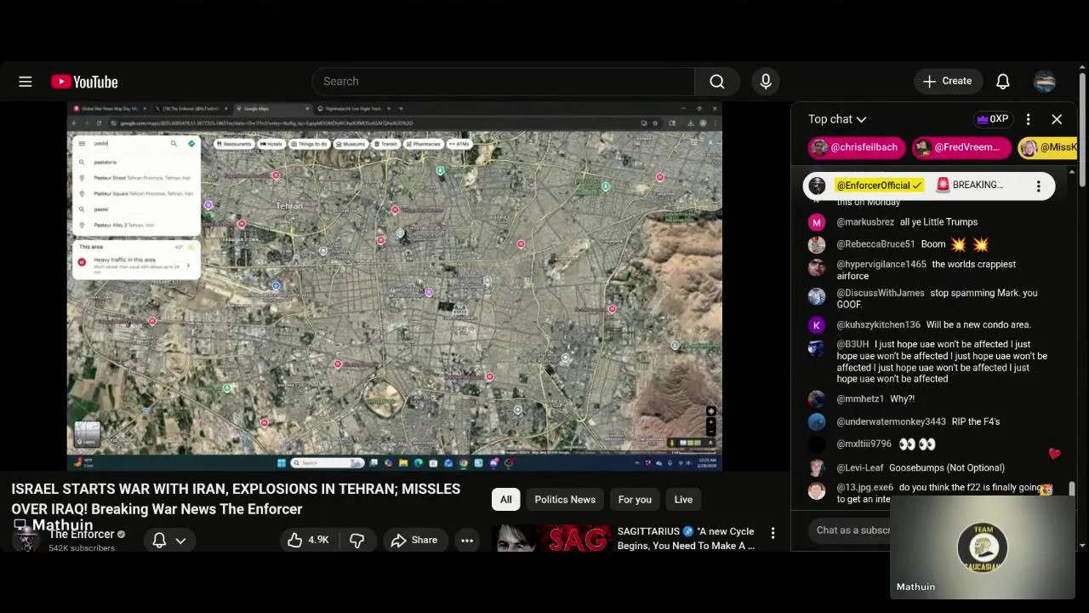Select the Live chip
Viewport: 1089px width, 613px height.
[683, 500]
